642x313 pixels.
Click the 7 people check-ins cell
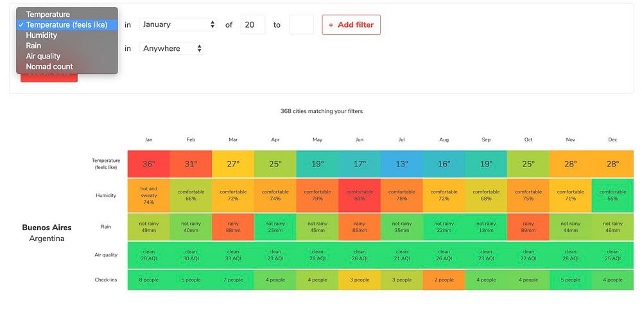(x=233, y=280)
